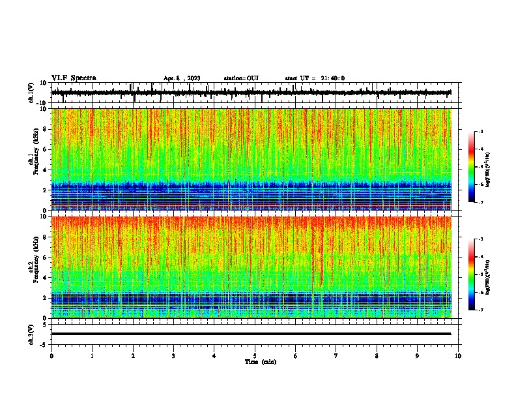Click time axis tick label "1"
Viewport: 516px width, 399px height.
(x=92, y=356)
